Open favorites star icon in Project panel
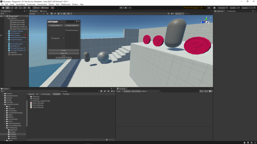Image resolution: width=257 pixels, height=144 pixels. tap(108, 91)
